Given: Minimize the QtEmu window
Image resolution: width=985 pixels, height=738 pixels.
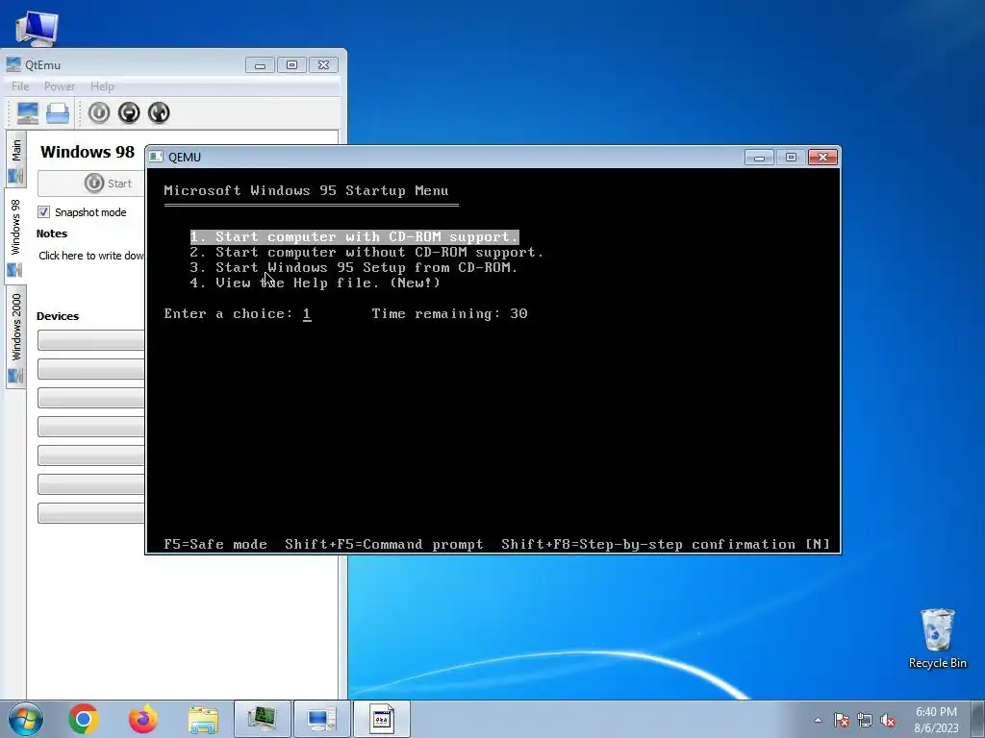Looking at the screenshot, I should click(x=260, y=64).
